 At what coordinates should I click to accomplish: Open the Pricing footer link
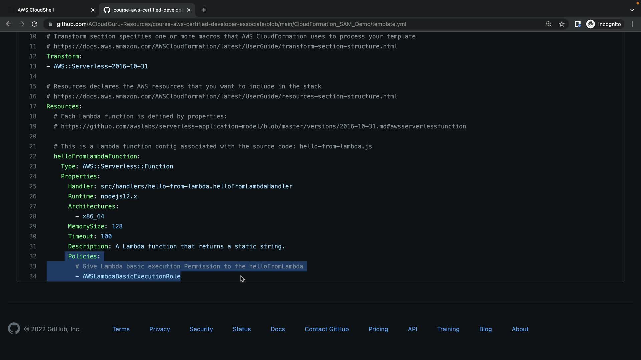click(378, 329)
